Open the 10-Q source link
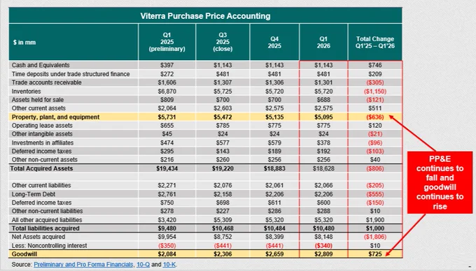This screenshot has height=271, width=476. 143,264
